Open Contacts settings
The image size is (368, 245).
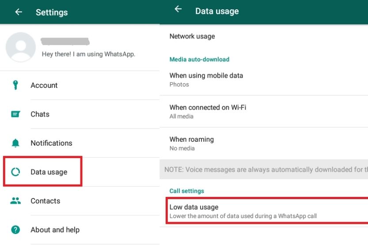80,201
